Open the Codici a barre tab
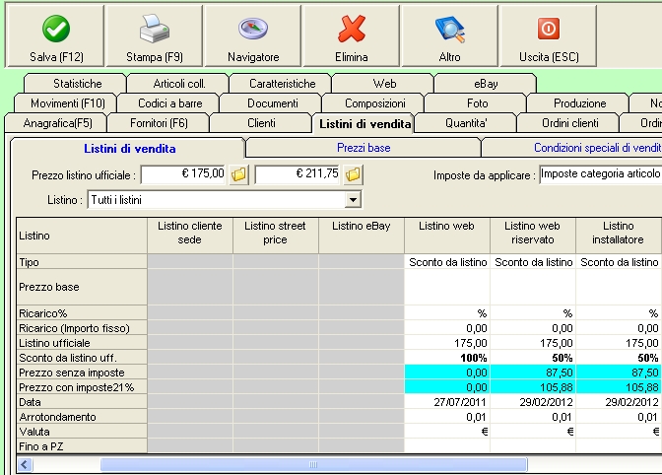 (168, 103)
